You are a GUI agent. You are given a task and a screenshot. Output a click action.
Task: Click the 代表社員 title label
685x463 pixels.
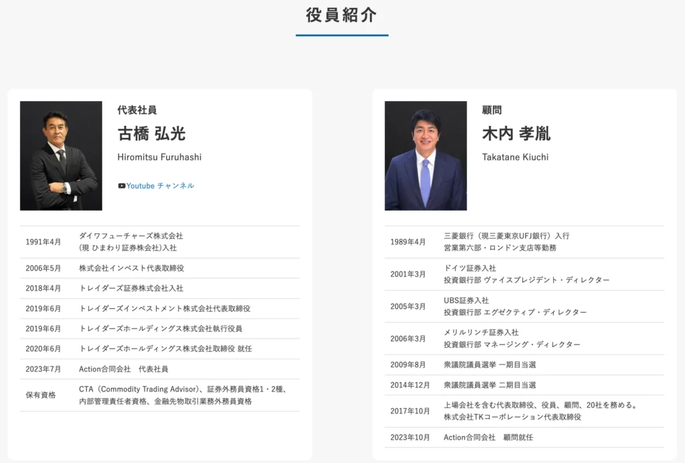point(136,110)
